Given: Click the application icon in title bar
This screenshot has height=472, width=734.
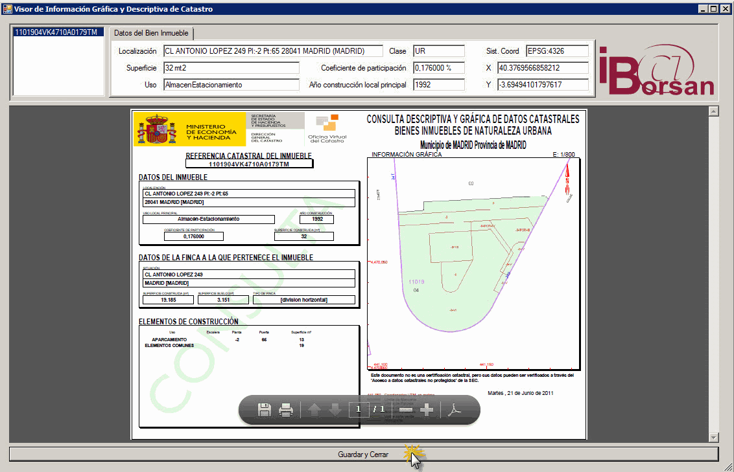Looking at the screenshot, I should (7, 9).
